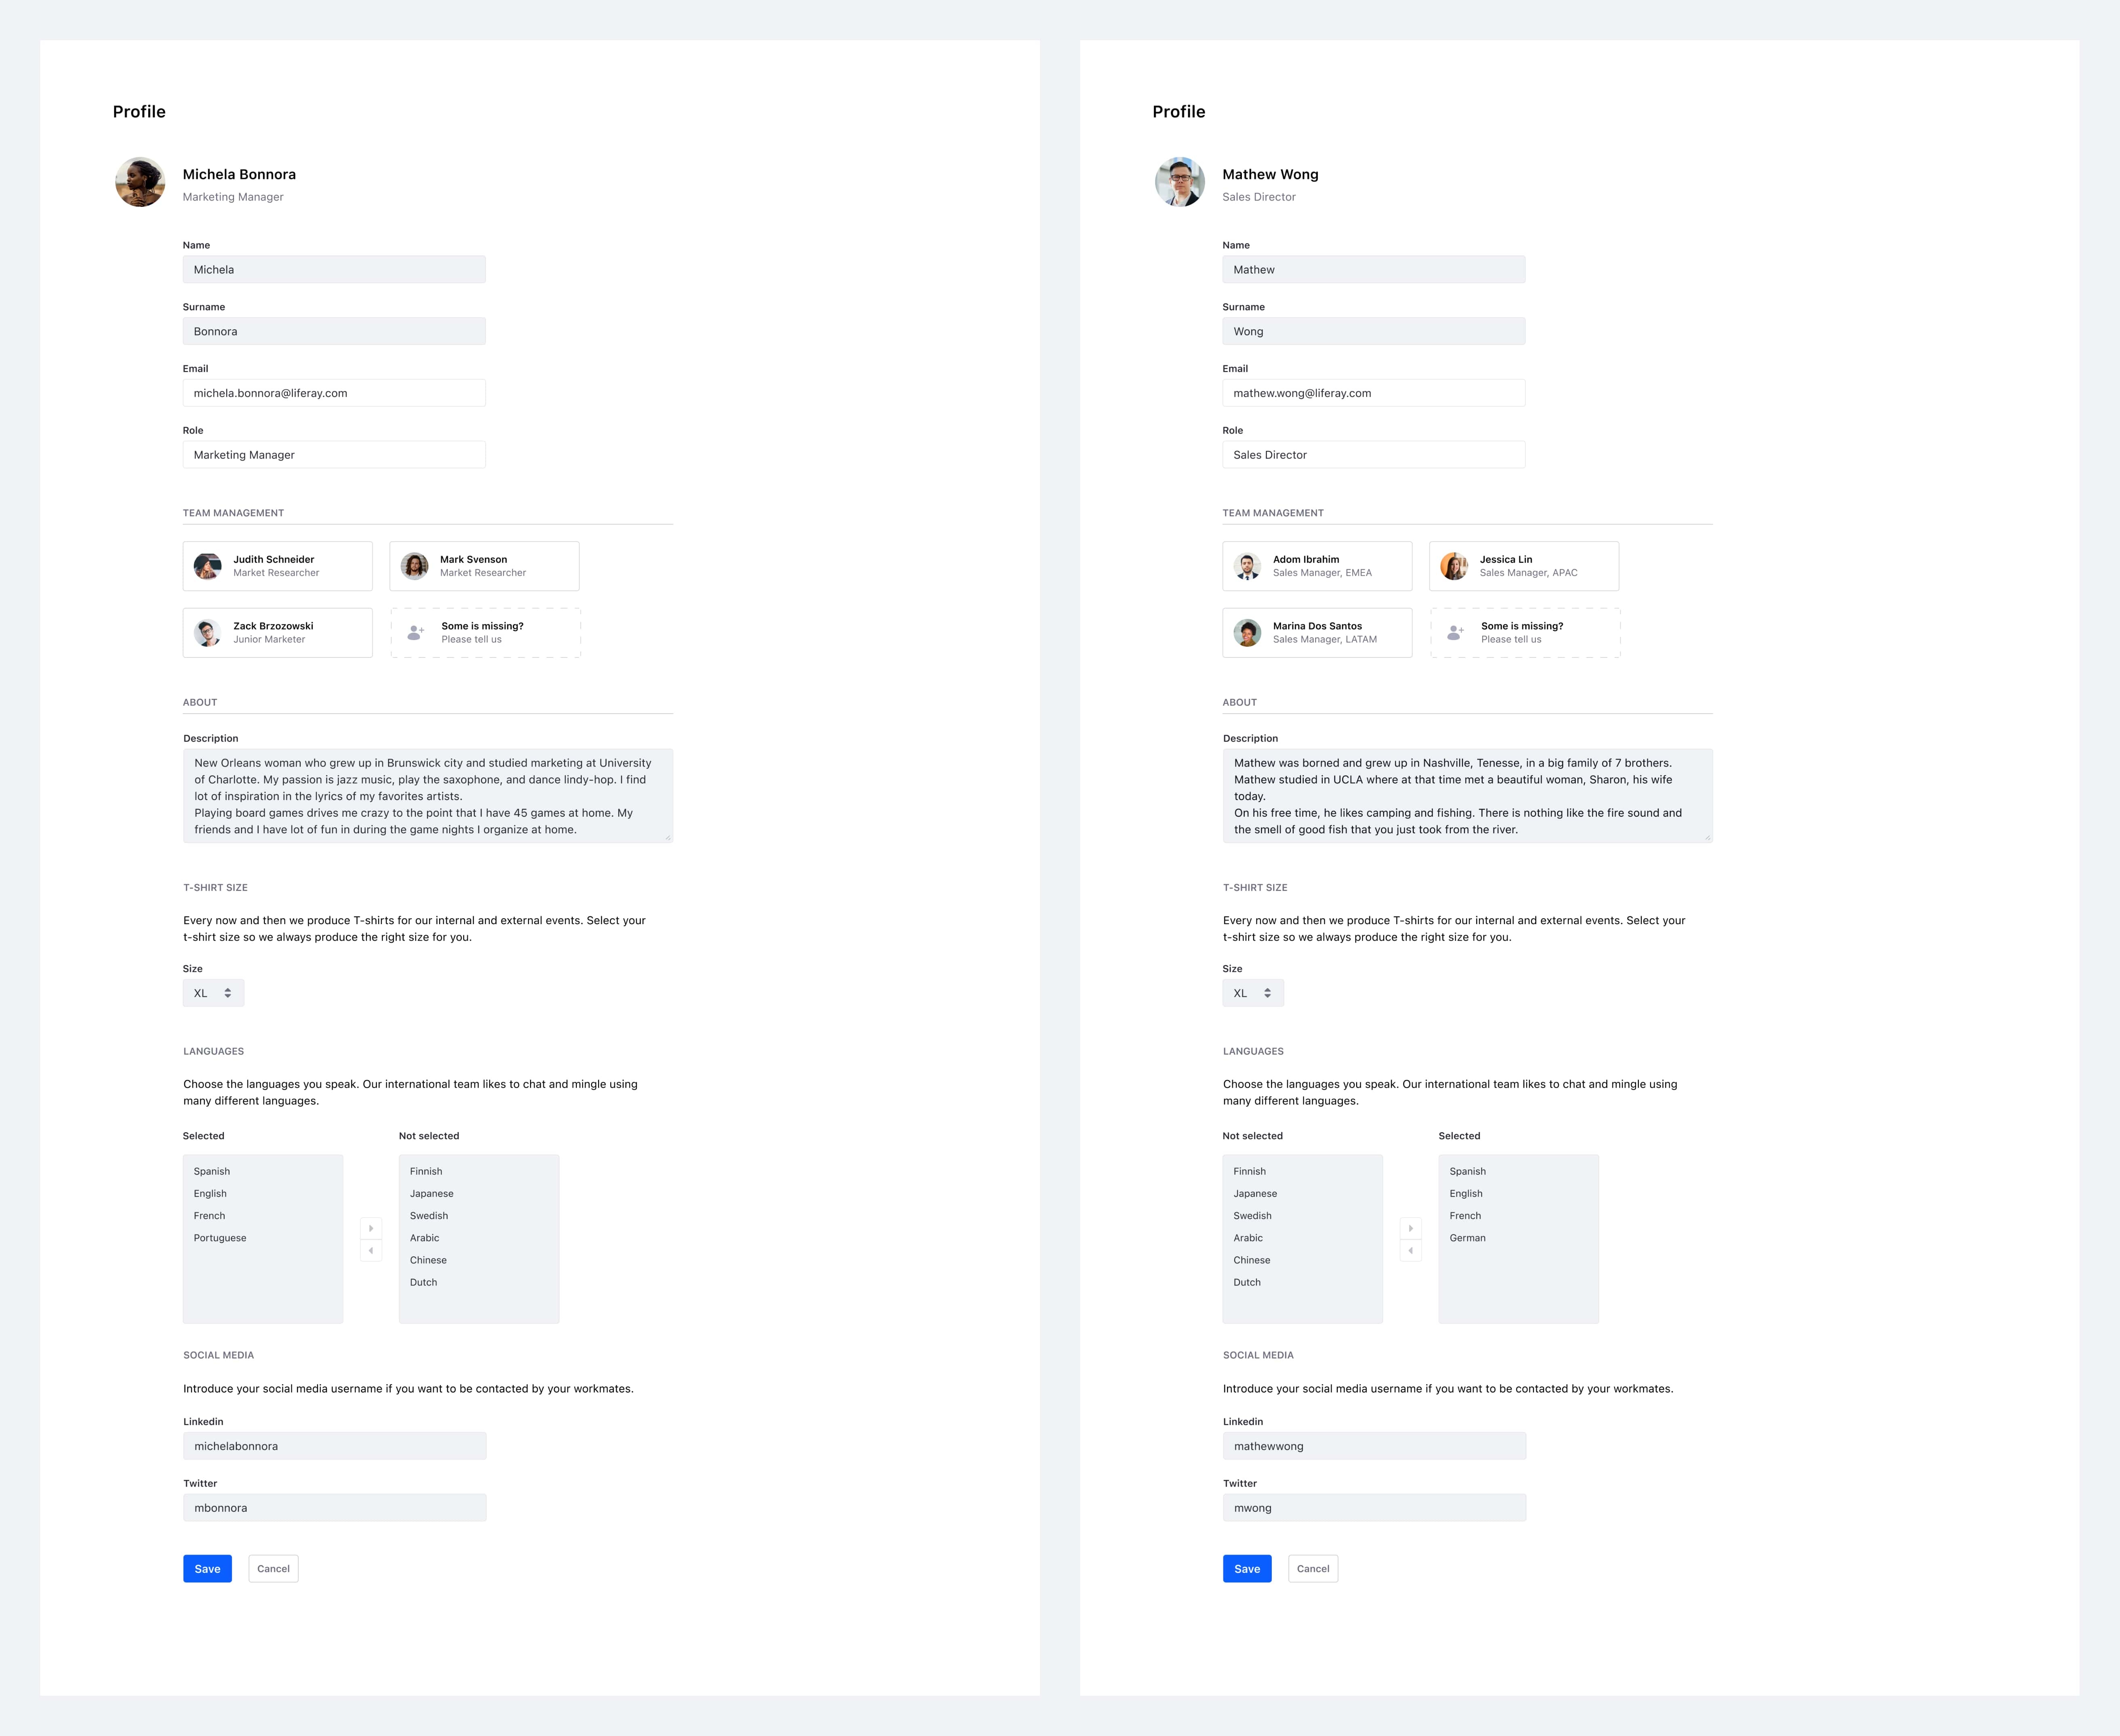This screenshot has height=1736, width=2120.
Task: Click Mathew's Twitter username field
Action: (1374, 1508)
